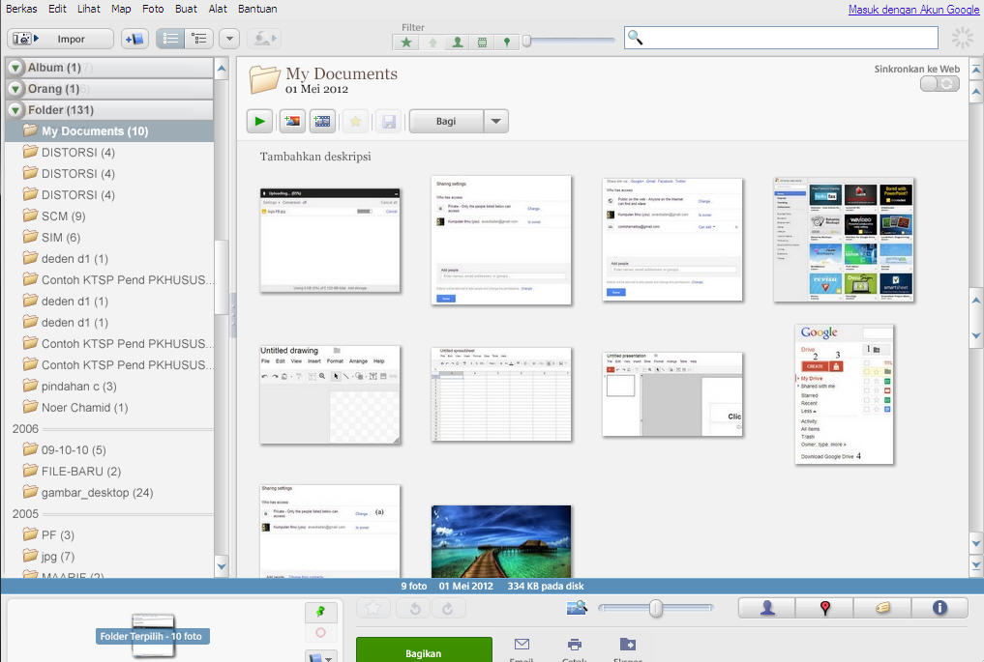Collapse the Folder (131) section
The width and height of the screenshot is (984, 662).
click(15, 110)
